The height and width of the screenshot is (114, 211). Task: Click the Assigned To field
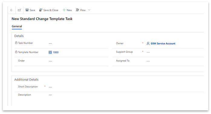175,61
